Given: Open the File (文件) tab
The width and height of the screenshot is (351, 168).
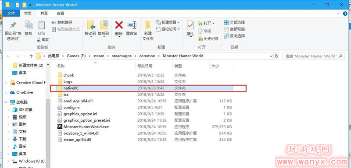Looking at the screenshot, I should tap(11, 14).
